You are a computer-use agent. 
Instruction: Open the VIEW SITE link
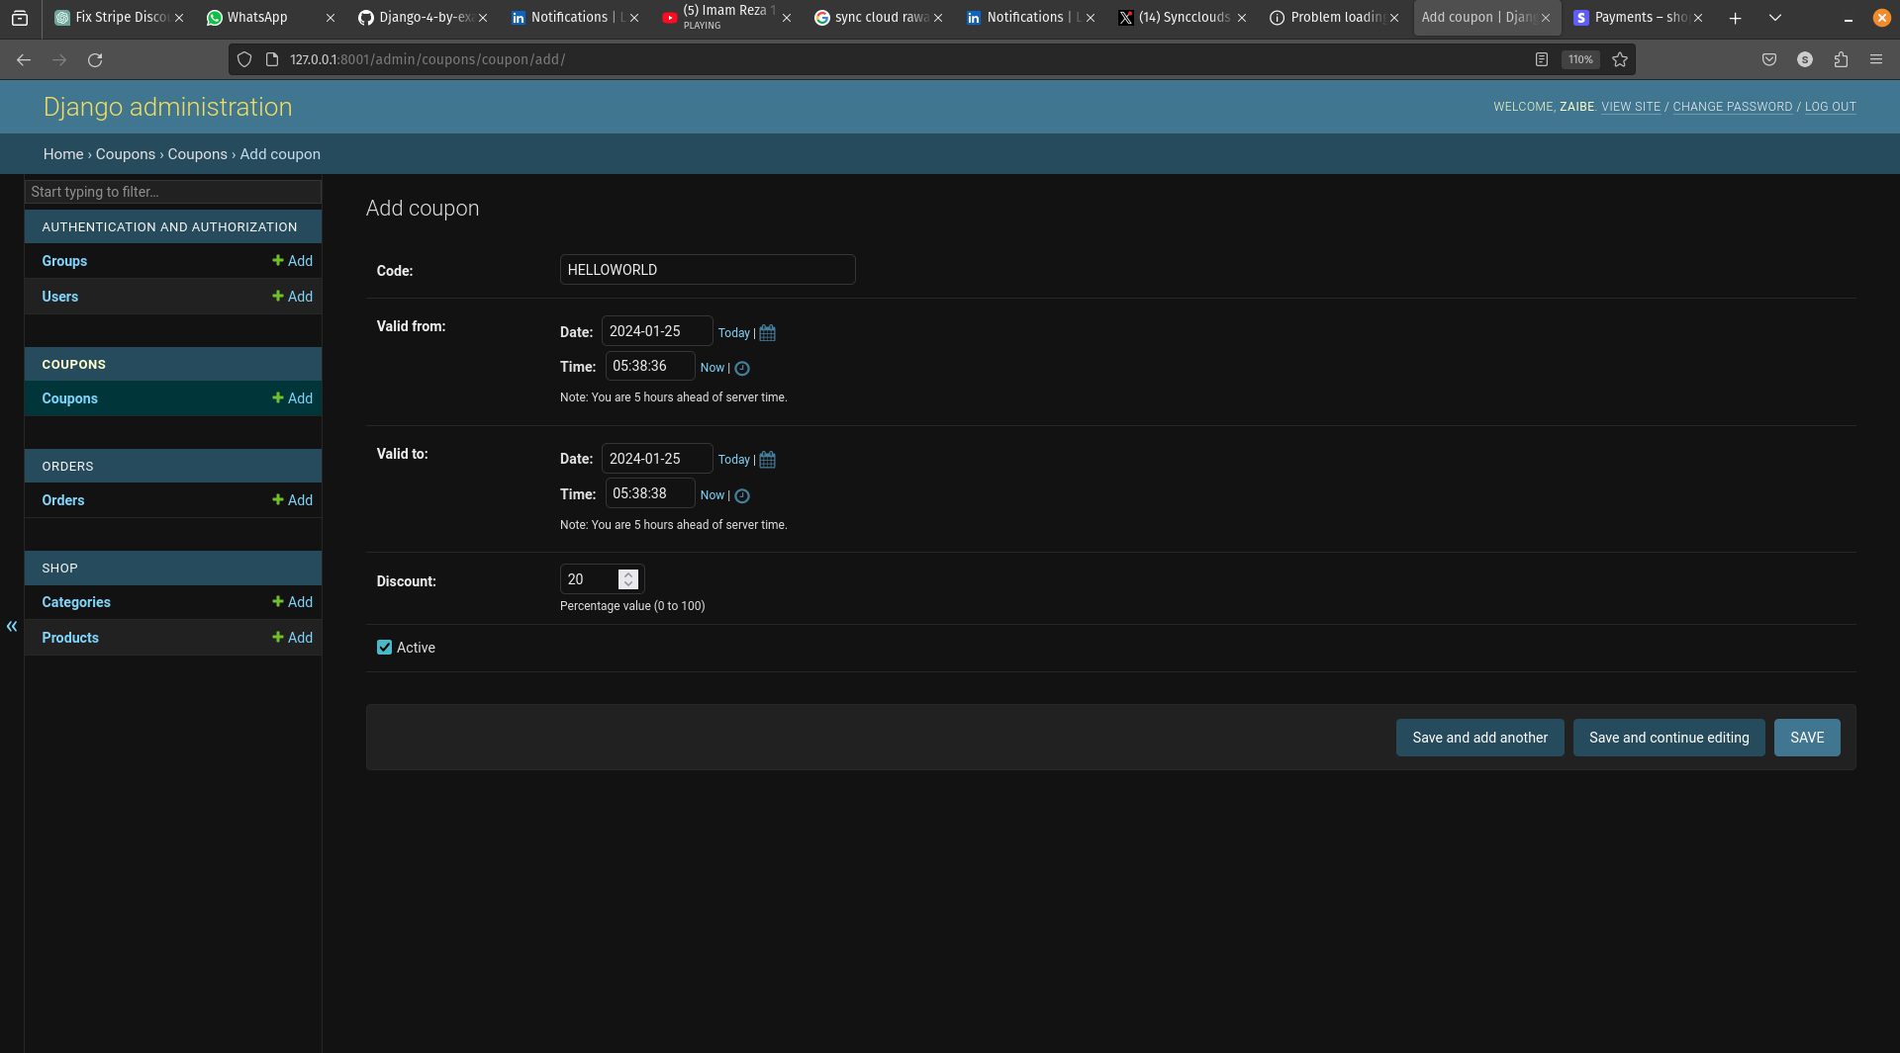tap(1631, 107)
